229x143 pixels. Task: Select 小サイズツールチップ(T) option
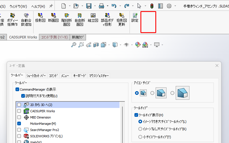pos(140,137)
